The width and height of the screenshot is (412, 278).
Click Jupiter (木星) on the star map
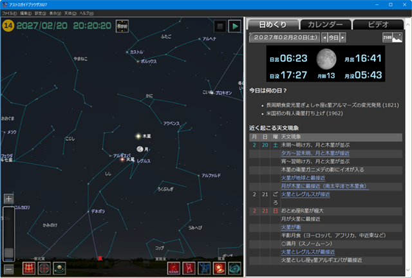click(138, 136)
